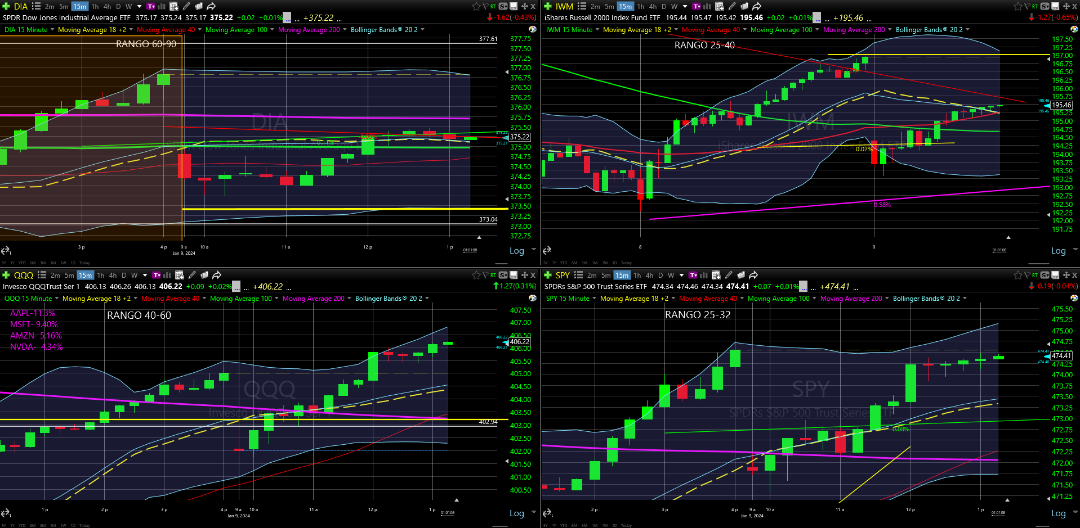Open the notes icon on QQQ chart toolbar
1080x528 pixels.
point(204,275)
